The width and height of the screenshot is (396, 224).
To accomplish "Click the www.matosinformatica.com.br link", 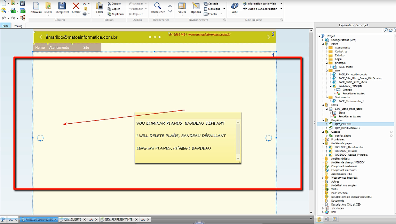I will 209,34.
